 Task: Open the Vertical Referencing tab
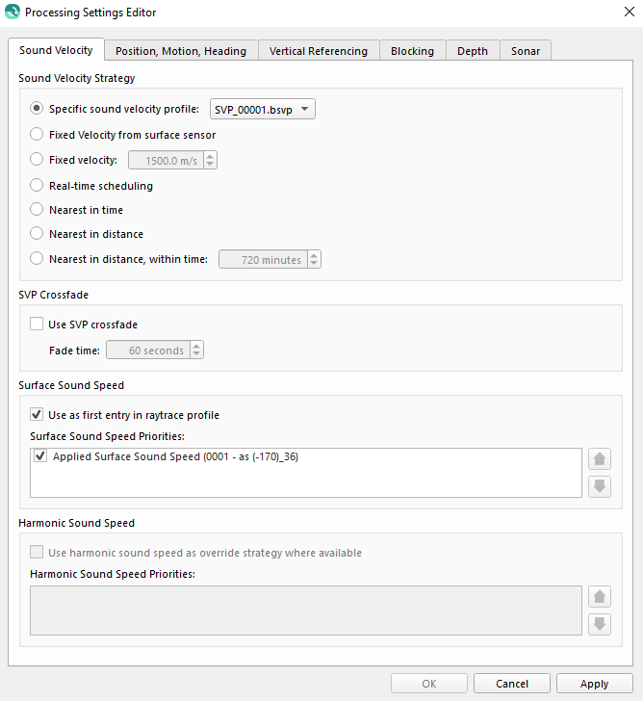318,51
